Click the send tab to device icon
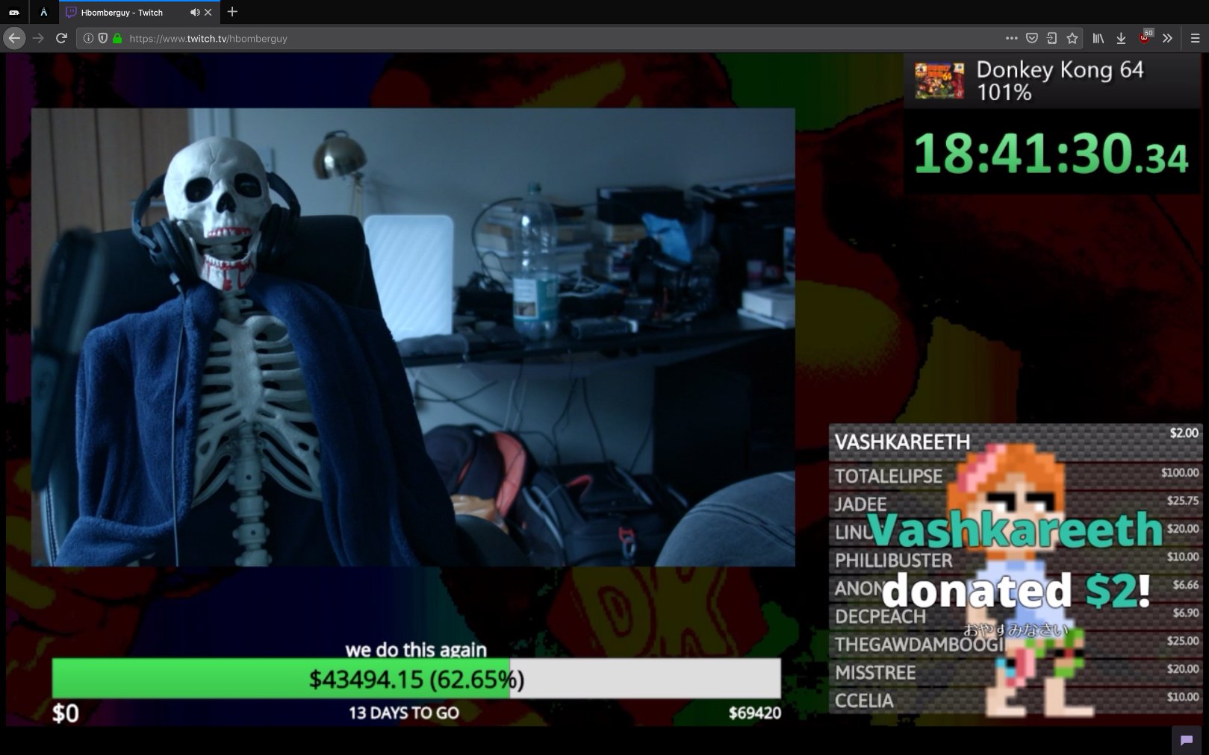This screenshot has width=1209, height=755. (x=1051, y=38)
